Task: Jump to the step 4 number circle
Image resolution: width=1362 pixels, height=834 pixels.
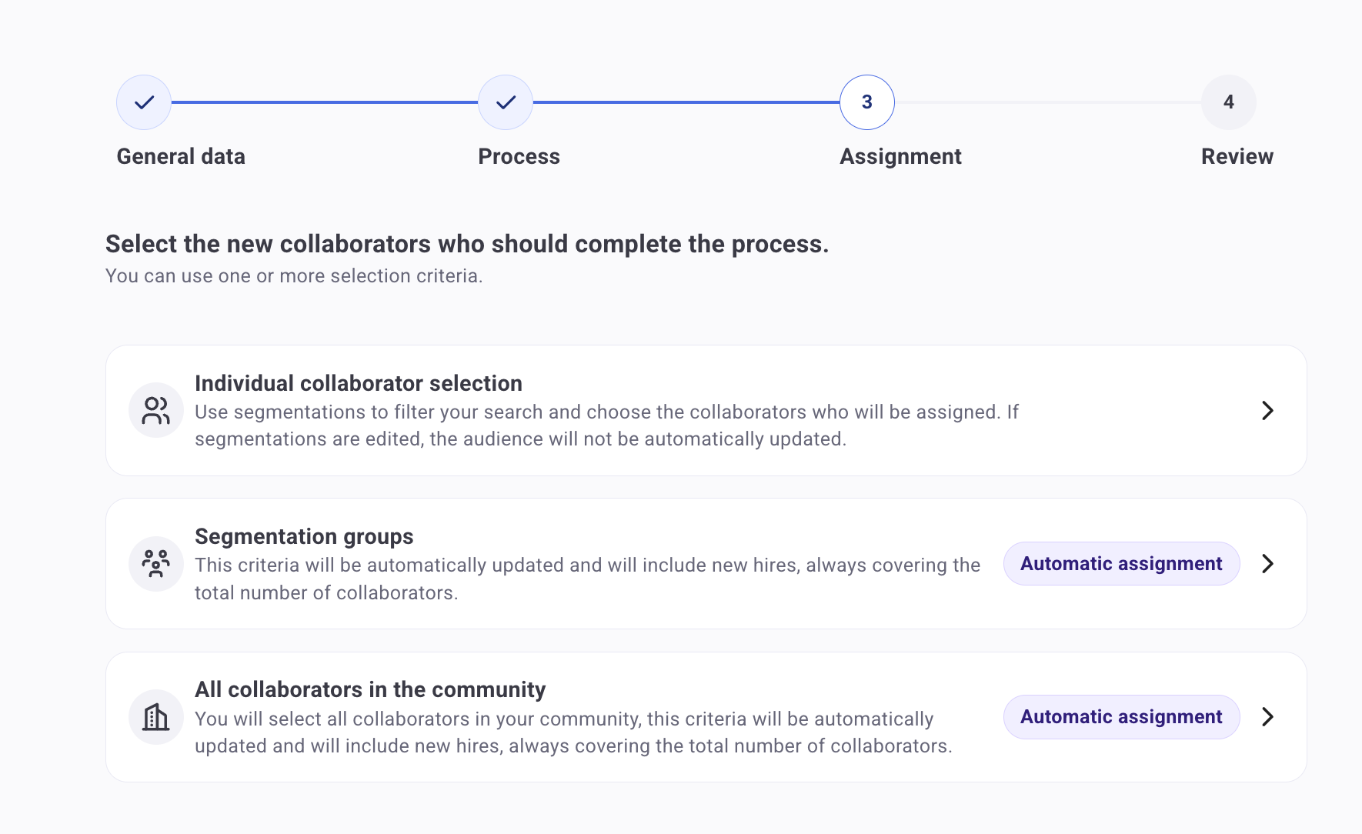Action: pos(1228,102)
